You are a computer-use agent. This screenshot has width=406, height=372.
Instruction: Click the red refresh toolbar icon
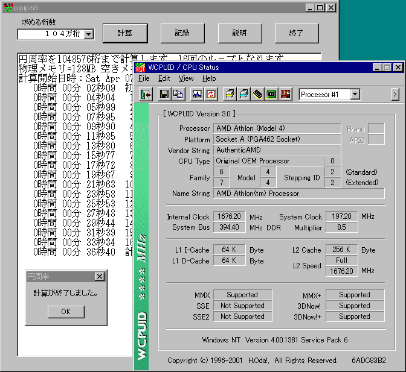[211, 95]
